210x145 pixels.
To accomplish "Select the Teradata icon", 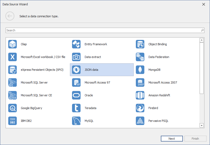I will pos(76,108).
